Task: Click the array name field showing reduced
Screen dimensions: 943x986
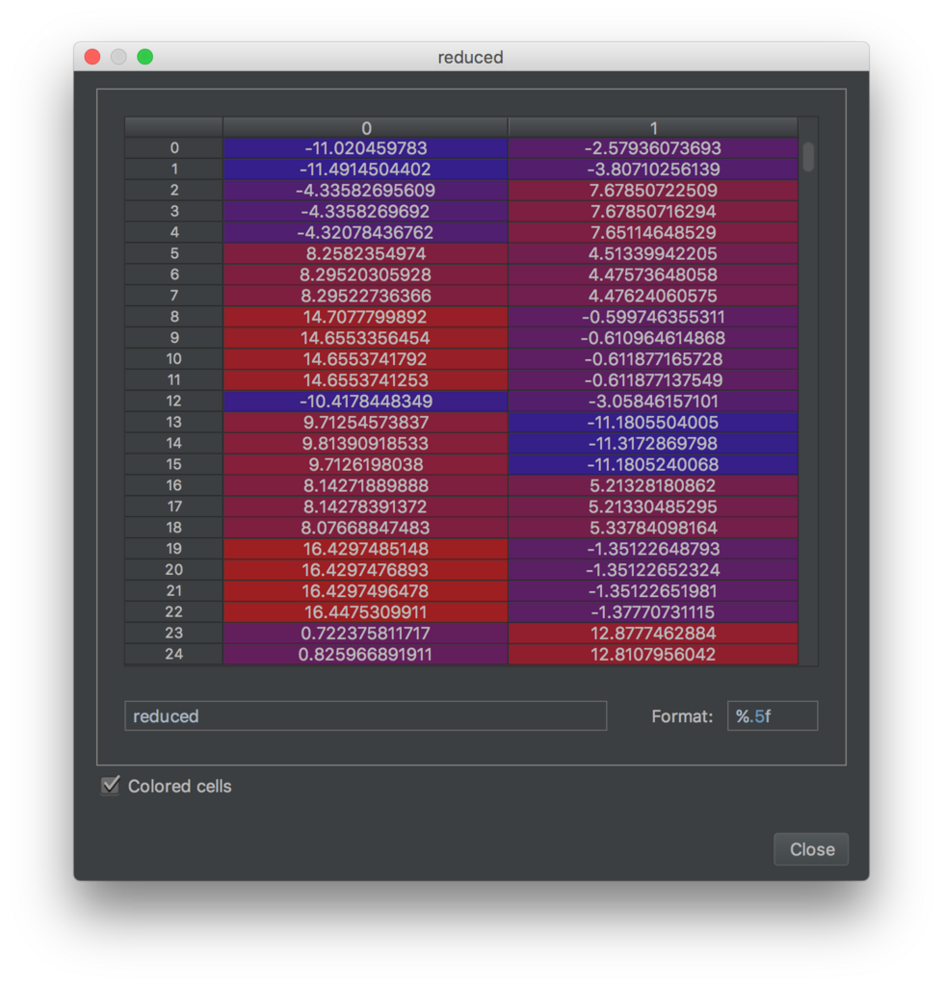Action: tap(365, 715)
